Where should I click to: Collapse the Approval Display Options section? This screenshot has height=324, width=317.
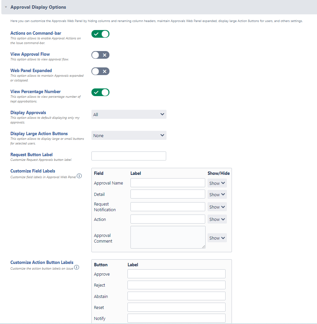pos(6,7)
